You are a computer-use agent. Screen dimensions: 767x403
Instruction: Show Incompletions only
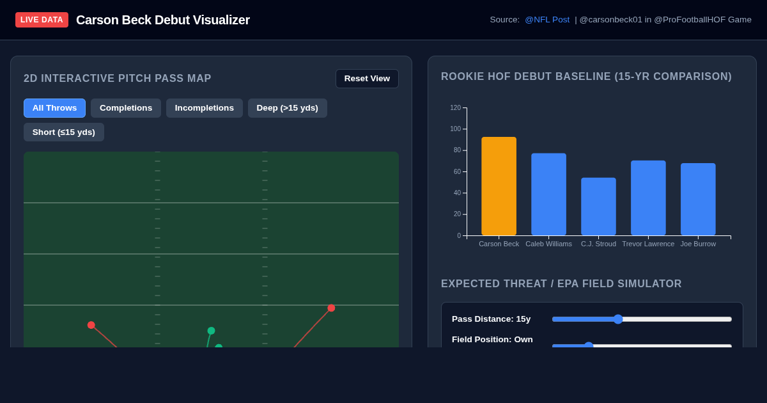[205, 108]
